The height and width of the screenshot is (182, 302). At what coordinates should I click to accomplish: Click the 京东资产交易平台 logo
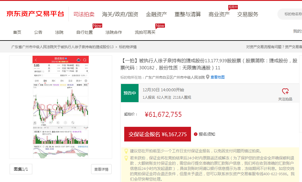(x=35, y=14)
